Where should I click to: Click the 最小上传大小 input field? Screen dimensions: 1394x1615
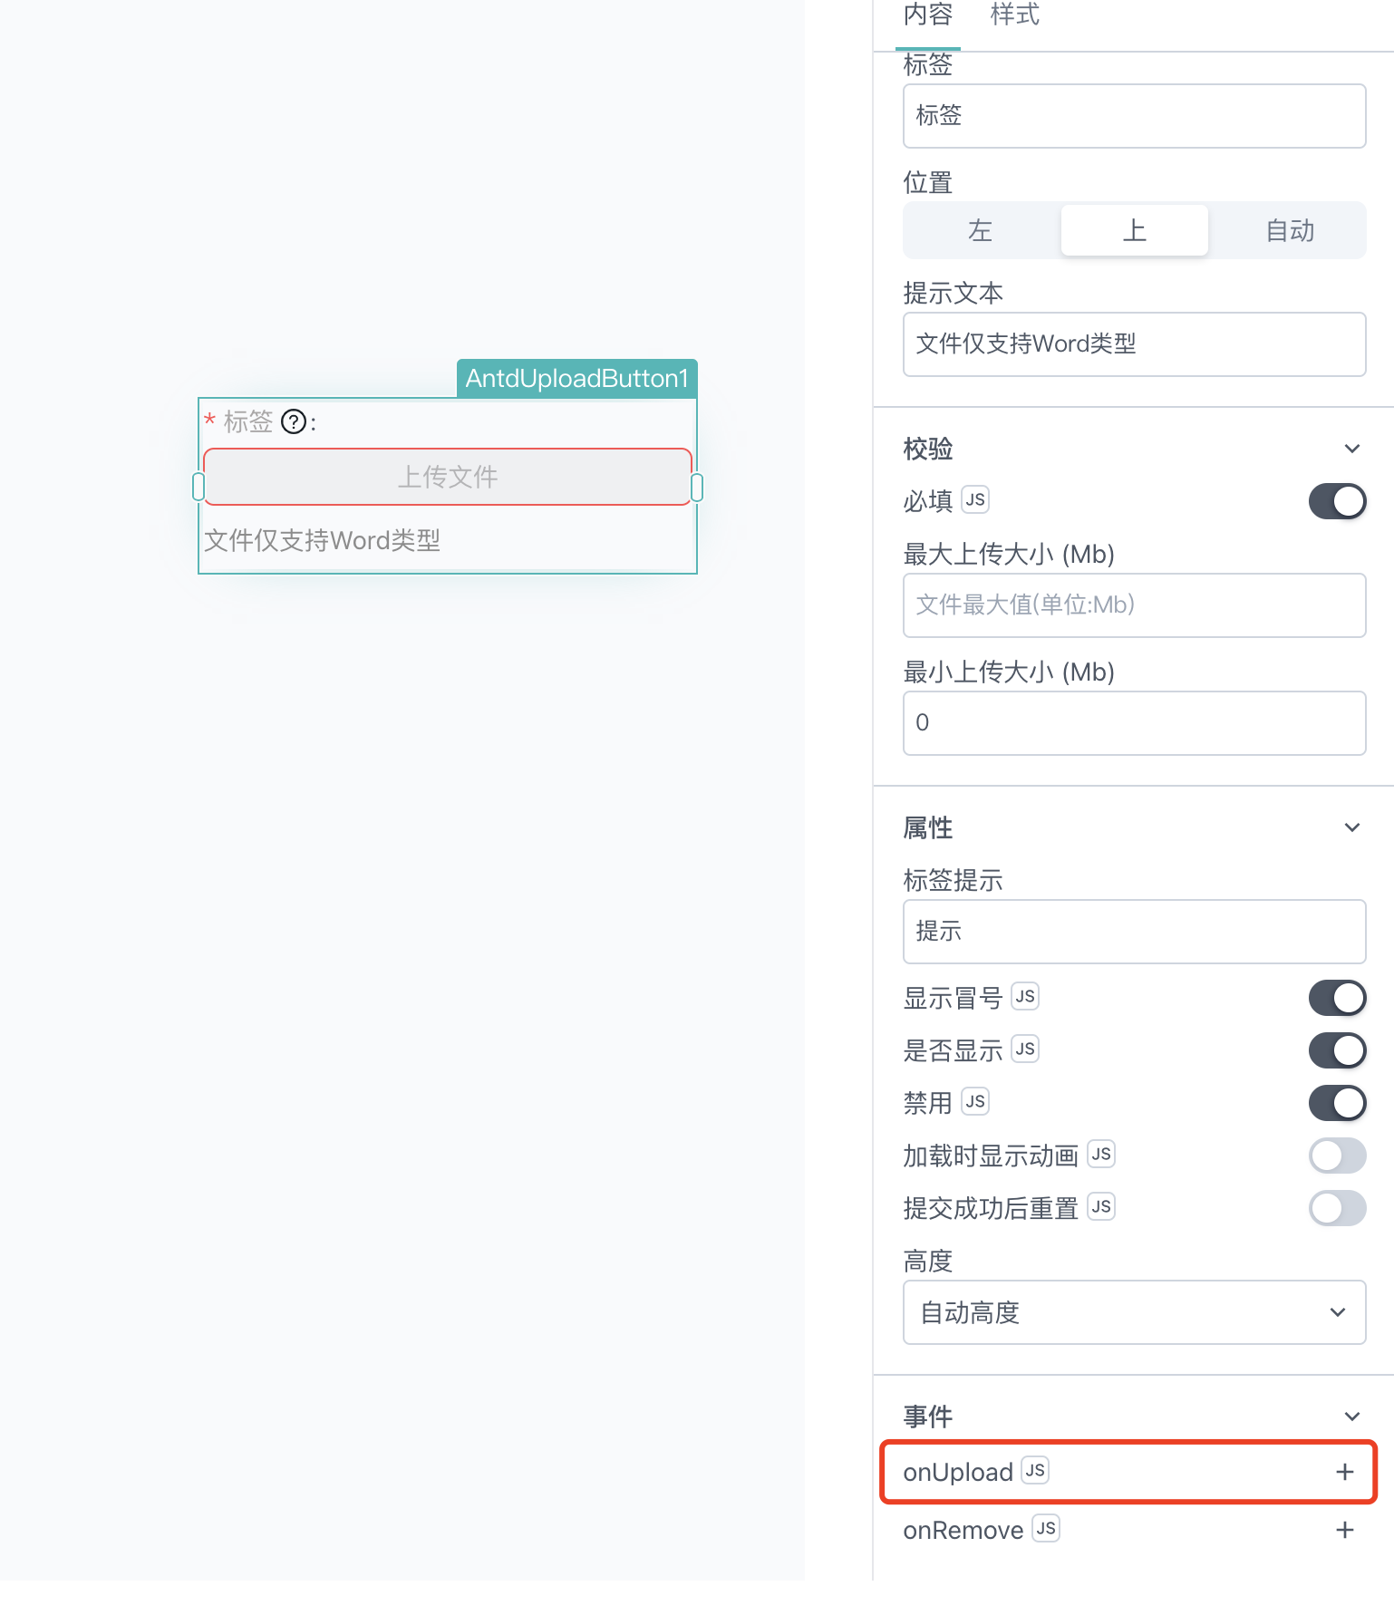(x=1134, y=723)
